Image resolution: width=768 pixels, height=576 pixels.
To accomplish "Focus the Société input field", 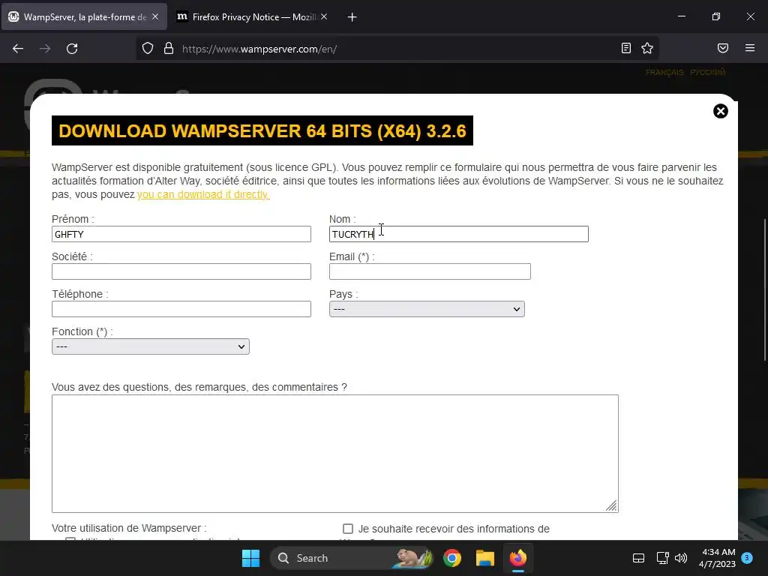I will coord(181,271).
